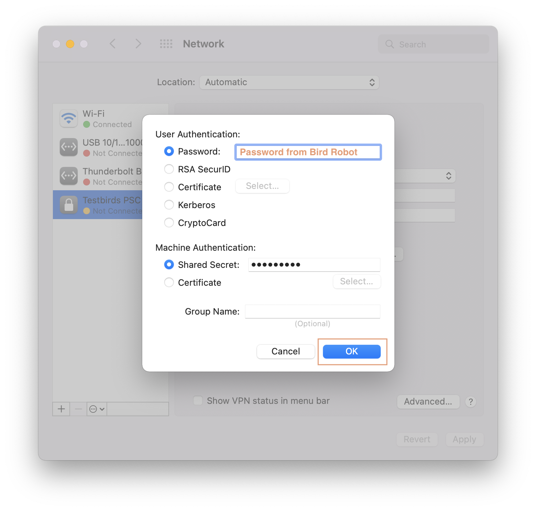The image size is (536, 511).
Task: Click the USB 10/100/1000 ethernet icon
Action: (x=69, y=147)
